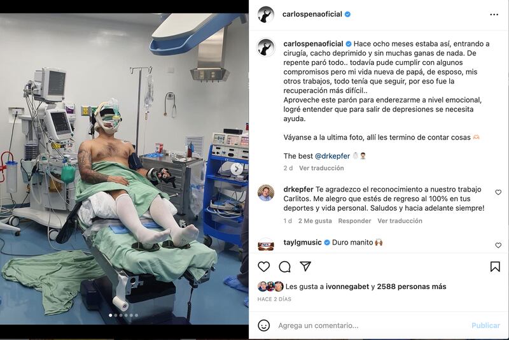This screenshot has width=509, height=340.
Task: Click the @drkepfer mention link
Action: [x=332, y=156]
